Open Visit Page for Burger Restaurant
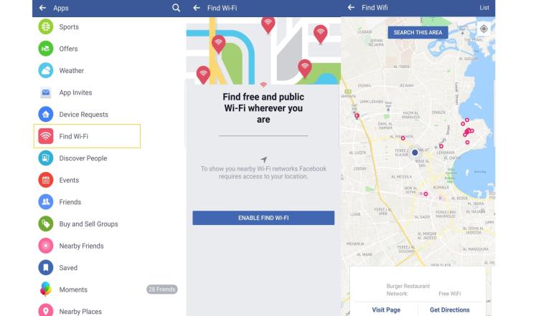 click(386, 310)
